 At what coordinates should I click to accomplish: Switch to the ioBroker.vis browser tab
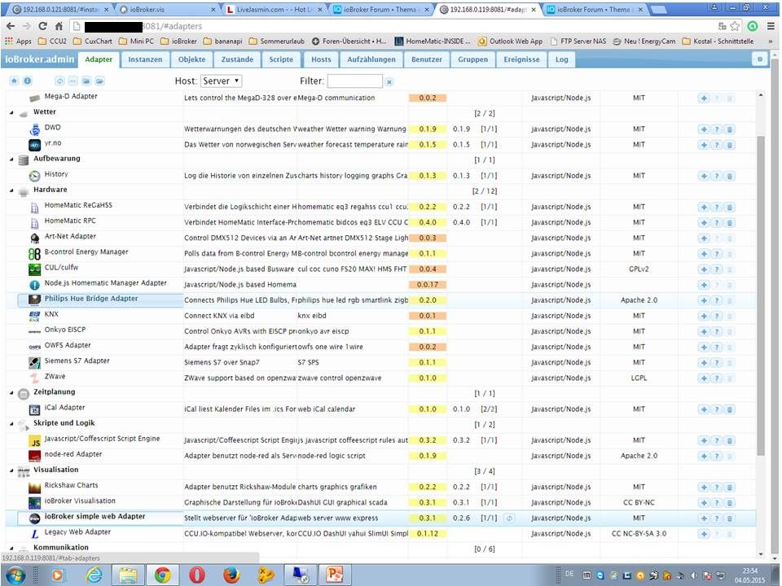click(x=167, y=9)
